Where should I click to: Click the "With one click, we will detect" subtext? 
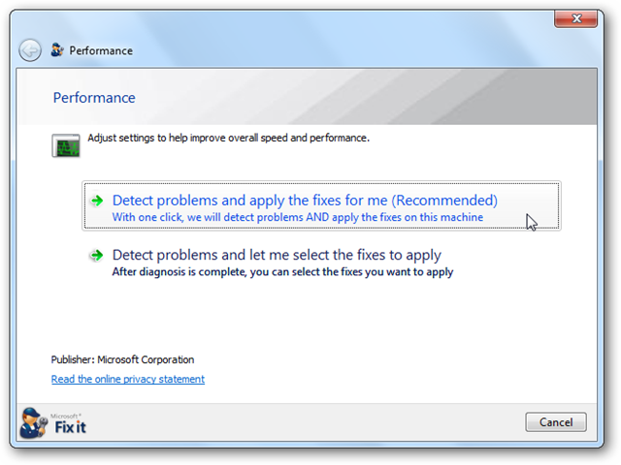tap(297, 218)
